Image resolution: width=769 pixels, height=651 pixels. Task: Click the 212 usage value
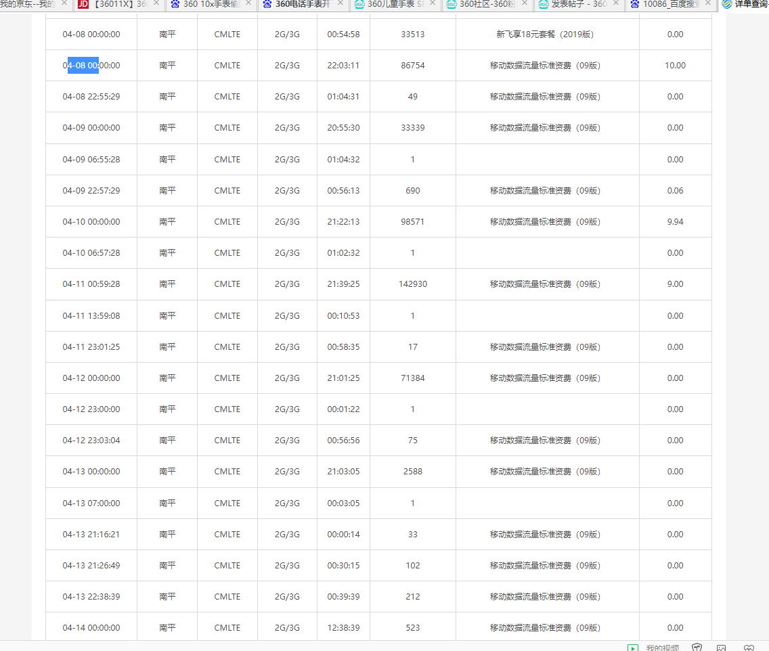413,597
